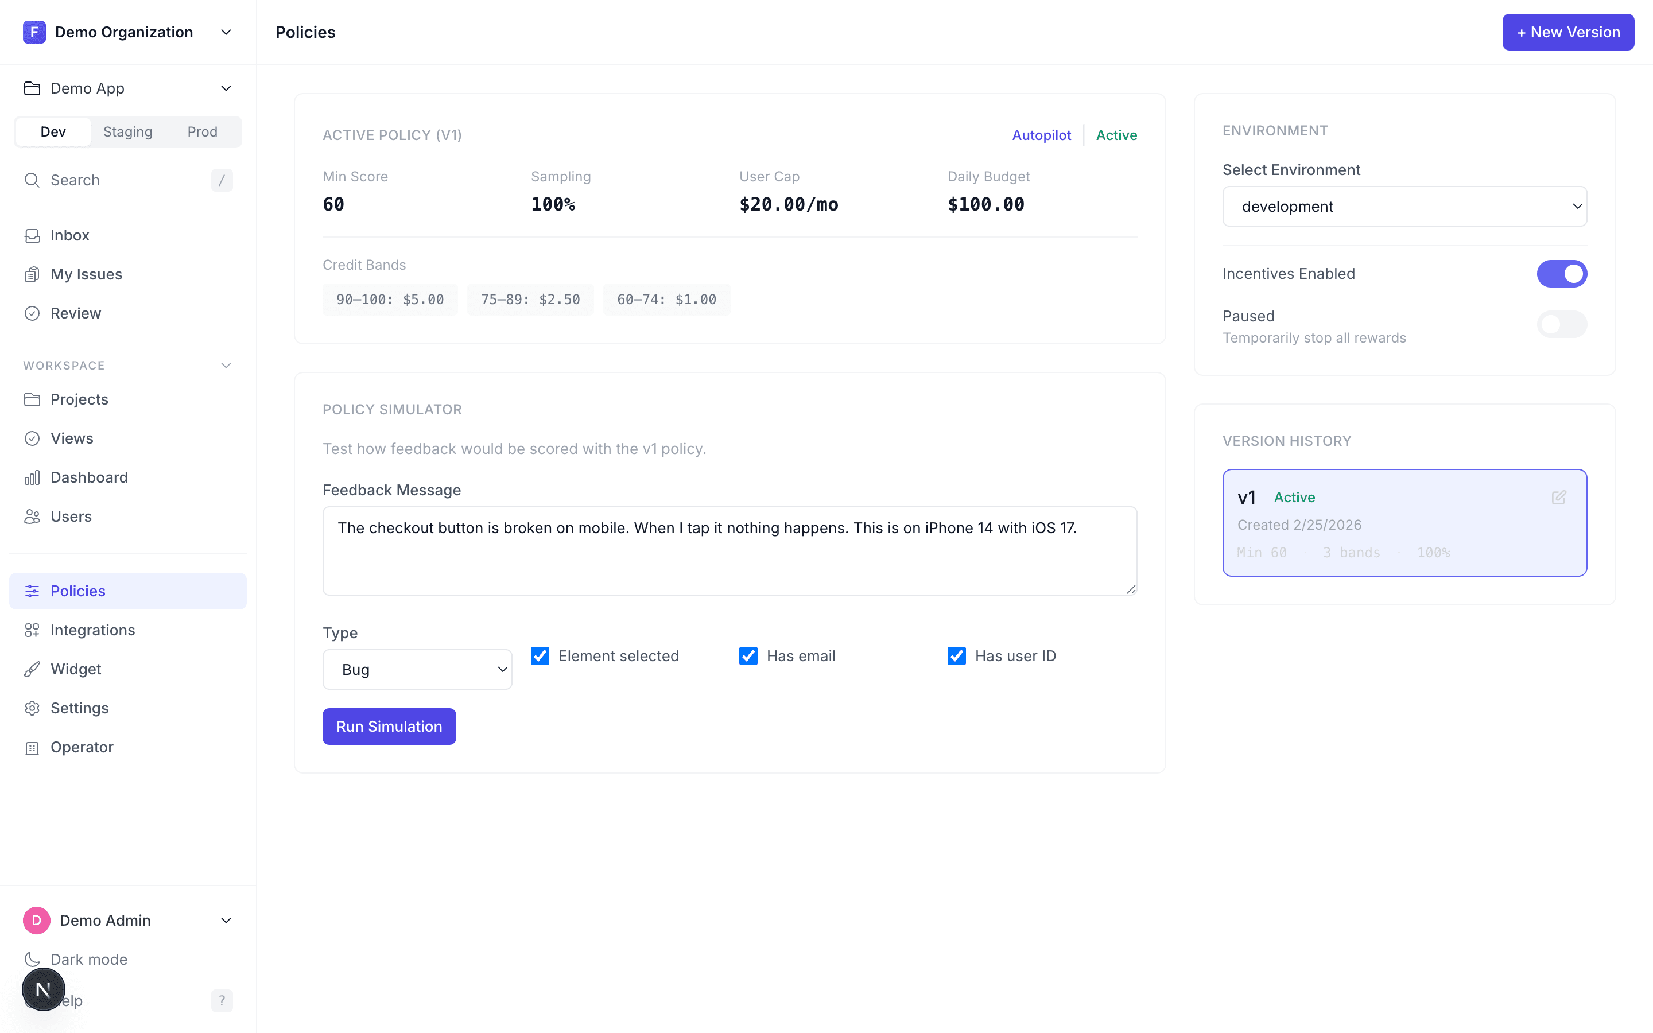The width and height of the screenshot is (1653, 1033).
Task: Click the Dark mode moon icon
Action: click(x=33, y=959)
